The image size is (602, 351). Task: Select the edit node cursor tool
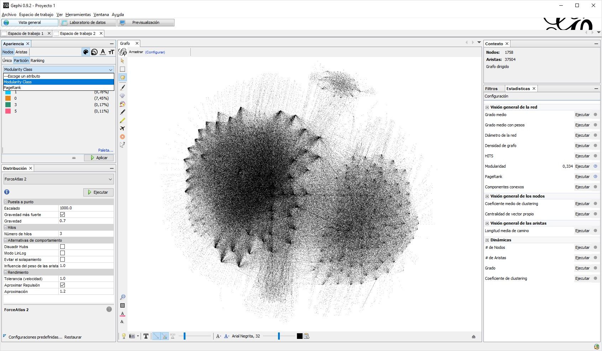(x=122, y=145)
